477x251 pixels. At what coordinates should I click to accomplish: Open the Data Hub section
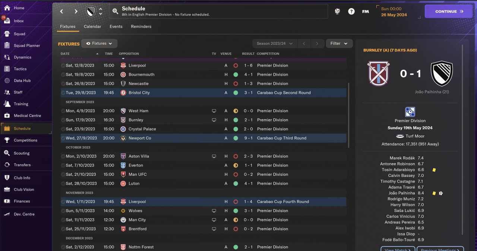pos(22,80)
